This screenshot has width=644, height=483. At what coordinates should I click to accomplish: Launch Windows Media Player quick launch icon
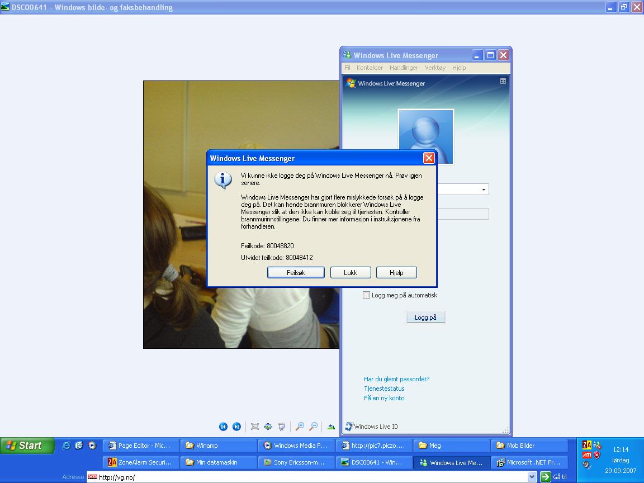point(92,445)
